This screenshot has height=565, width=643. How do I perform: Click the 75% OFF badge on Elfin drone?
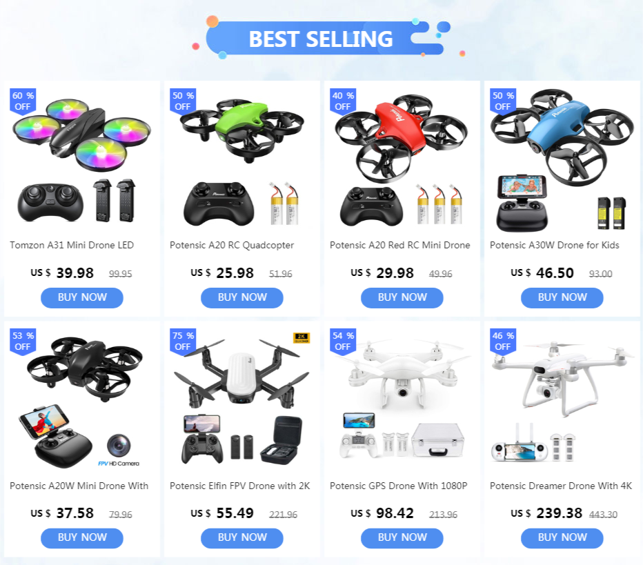click(183, 341)
